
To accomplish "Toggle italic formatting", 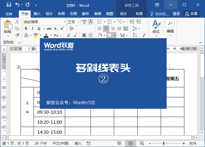I will tap(32, 29).
